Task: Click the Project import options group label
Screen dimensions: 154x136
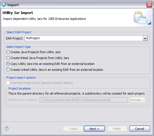Action: click(21, 78)
